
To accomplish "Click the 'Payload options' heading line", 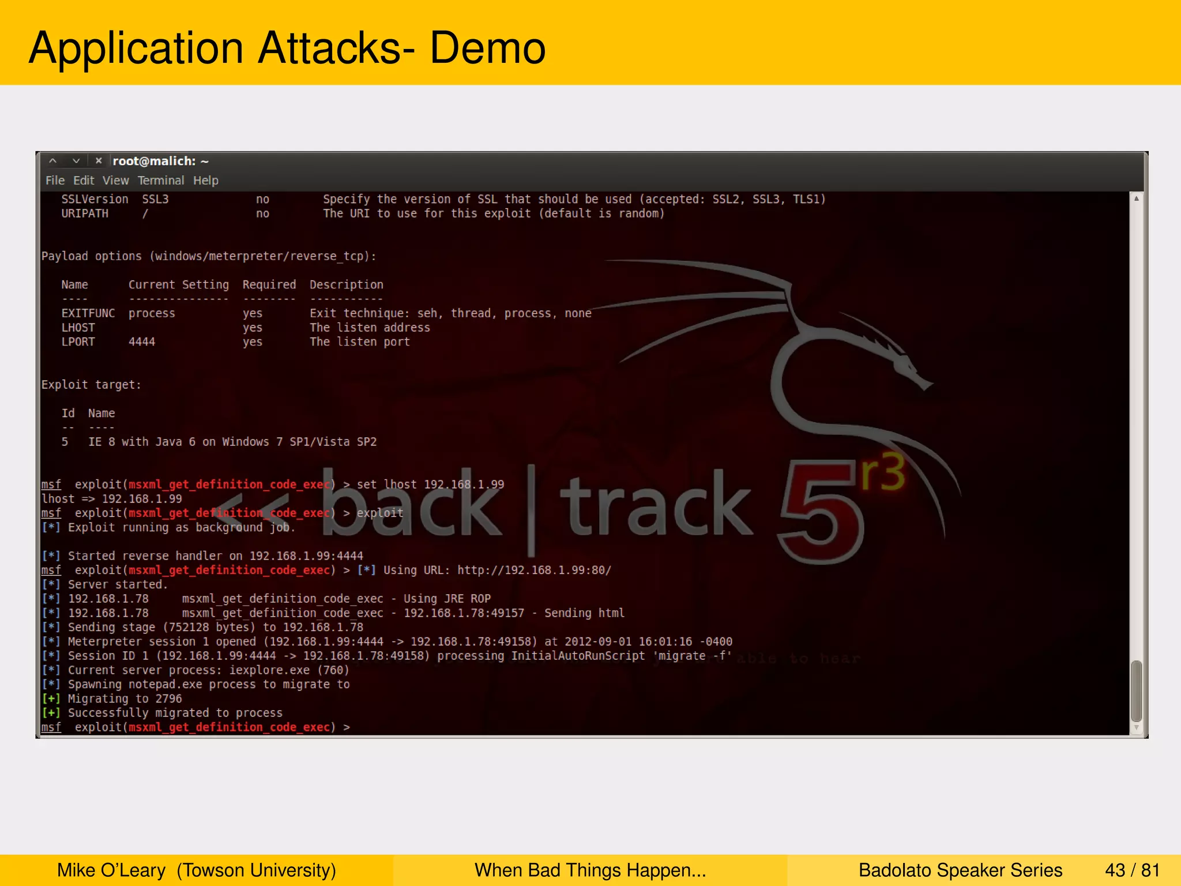I will coord(209,256).
